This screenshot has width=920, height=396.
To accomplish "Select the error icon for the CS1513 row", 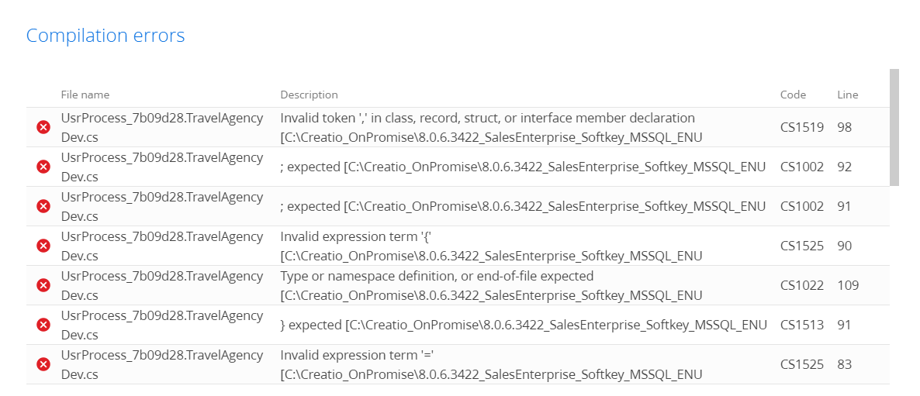I will click(x=43, y=325).
